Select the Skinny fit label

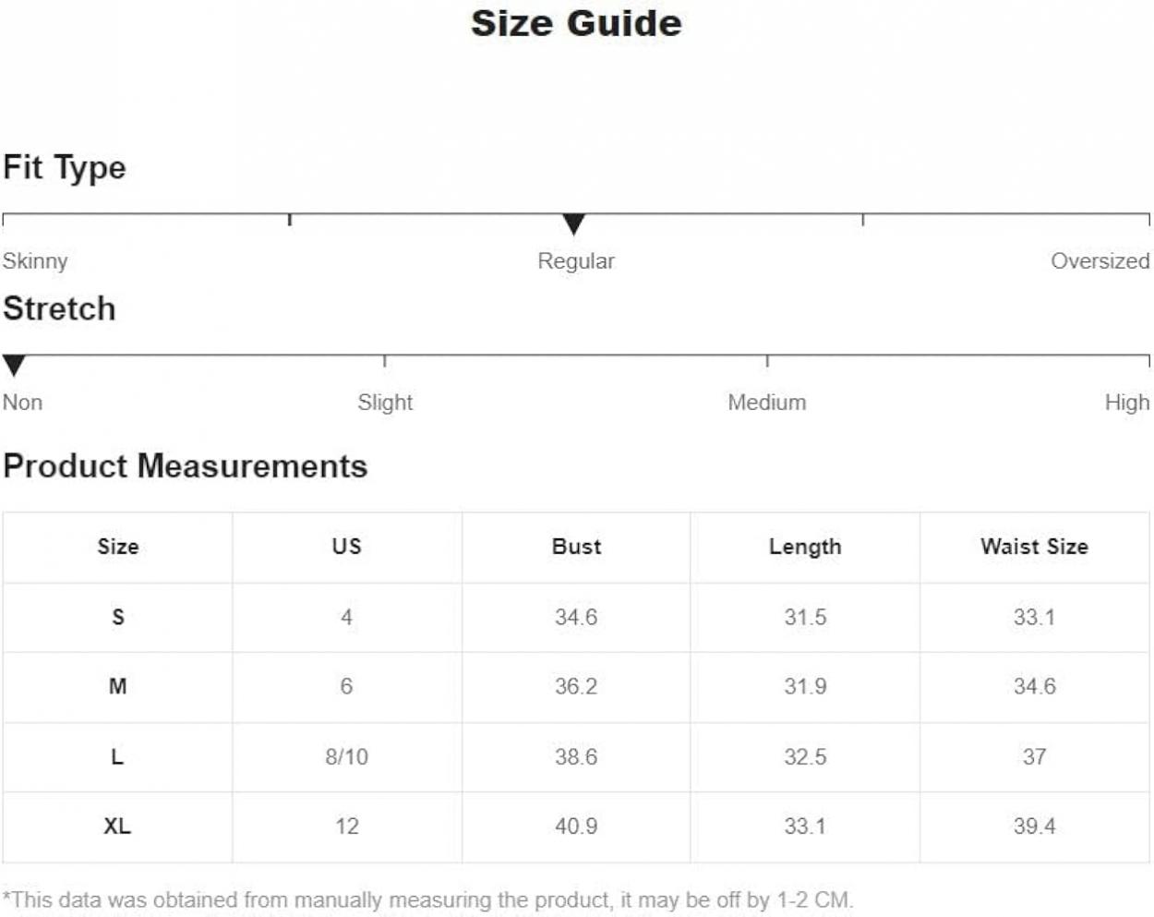(x=35, y=261)
